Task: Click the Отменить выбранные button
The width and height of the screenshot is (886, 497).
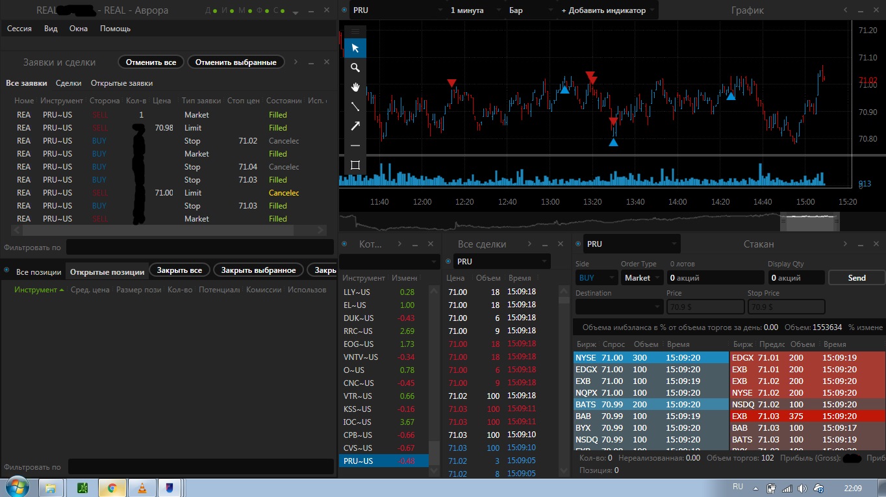Action: (236, 62)
